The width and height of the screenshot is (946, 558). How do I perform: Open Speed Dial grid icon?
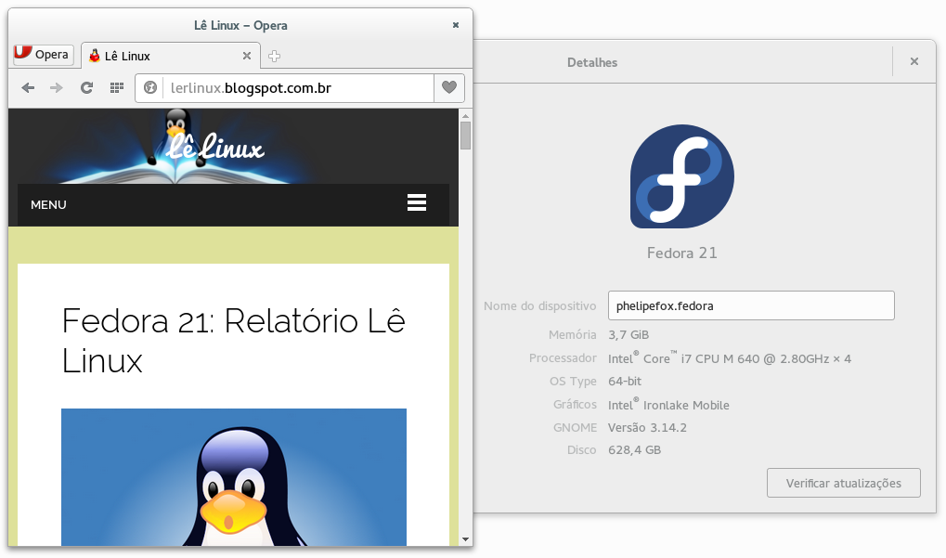[x=116, y=88]
